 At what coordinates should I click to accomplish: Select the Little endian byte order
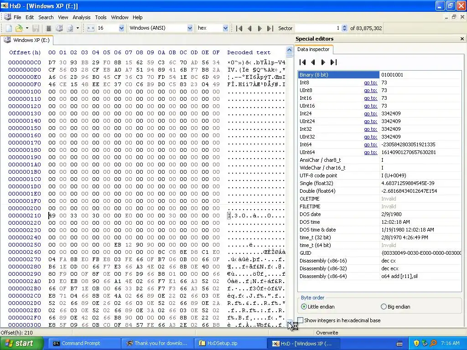pos(318,307)
